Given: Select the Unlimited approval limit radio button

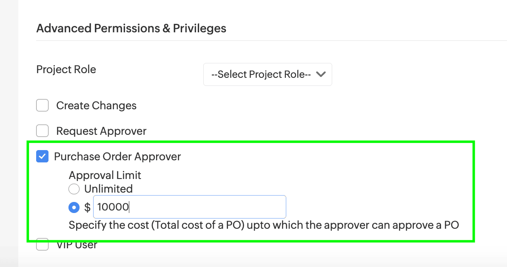Looking at the screenshot, I should [x=74, y=189].
